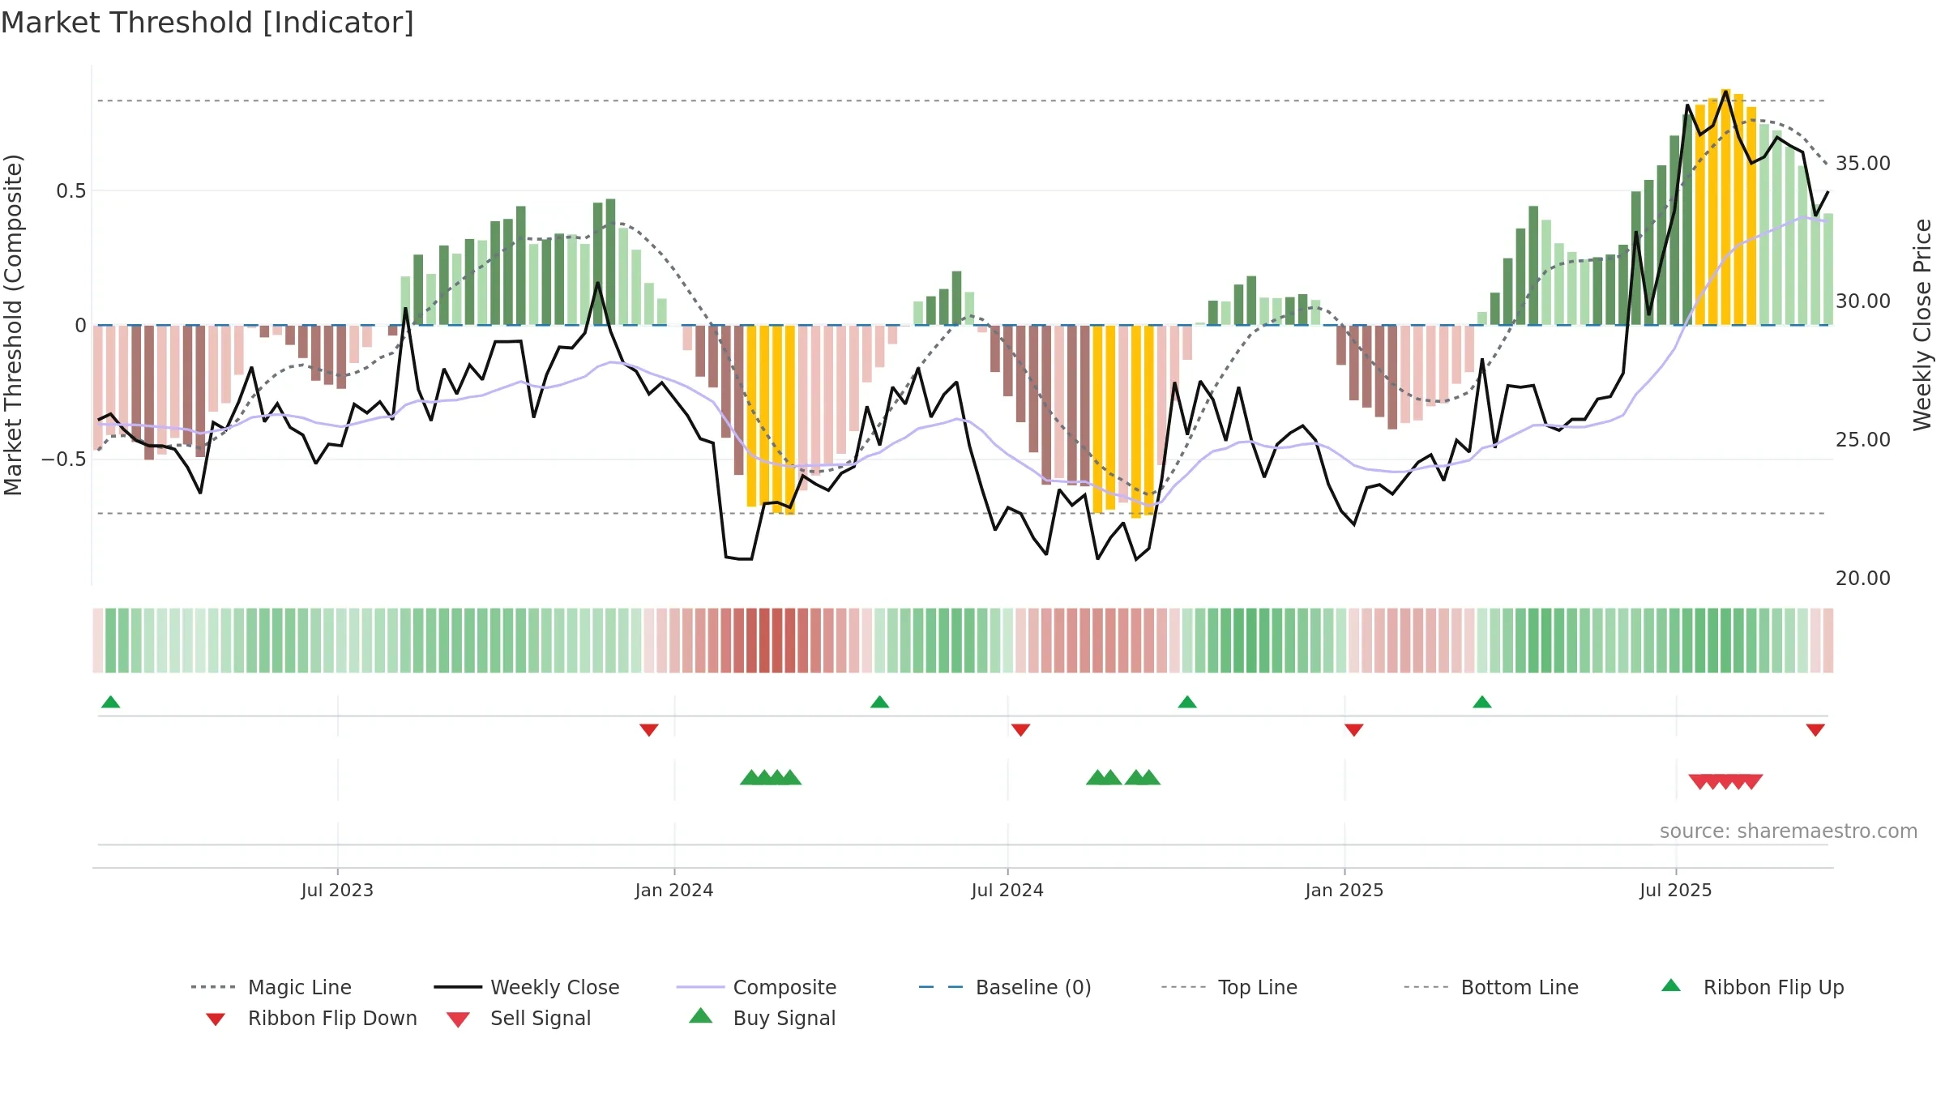The image size is (1945, 1094).
Task: Click the last ribbon flip down marker in late 2025
Action: point(1815,730)
